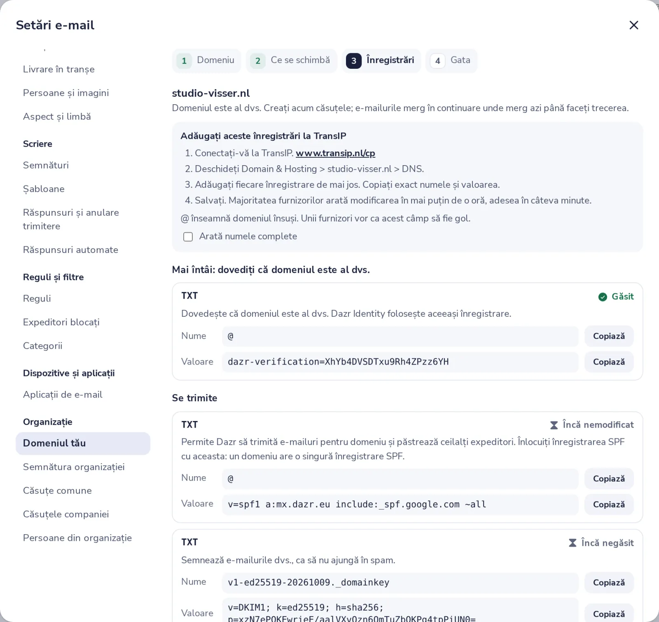Go to step 2 Ce se schimbă
659x622 pixels.
tap(292, 61)
